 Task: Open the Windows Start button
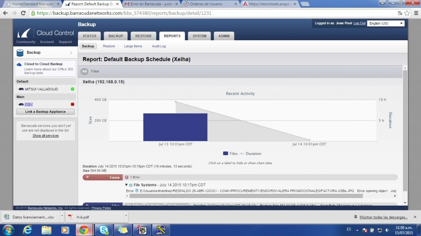point(8,230)
